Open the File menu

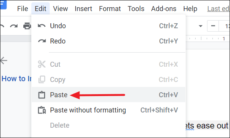[x=23, y=9]
